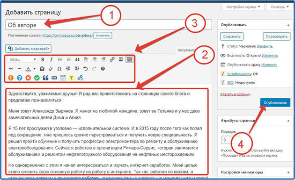Image resolution: width=295 pixels, height=180 pixels.
Task: Click the Просмотреть preview button
Action: [x=277, y=36]
